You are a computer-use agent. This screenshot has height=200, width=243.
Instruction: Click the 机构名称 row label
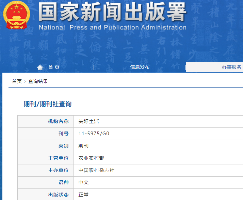[58, 121]
